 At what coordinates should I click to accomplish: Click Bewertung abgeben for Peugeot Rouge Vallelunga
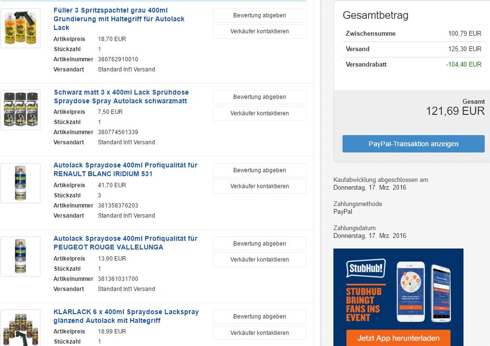tap(259, 244)
